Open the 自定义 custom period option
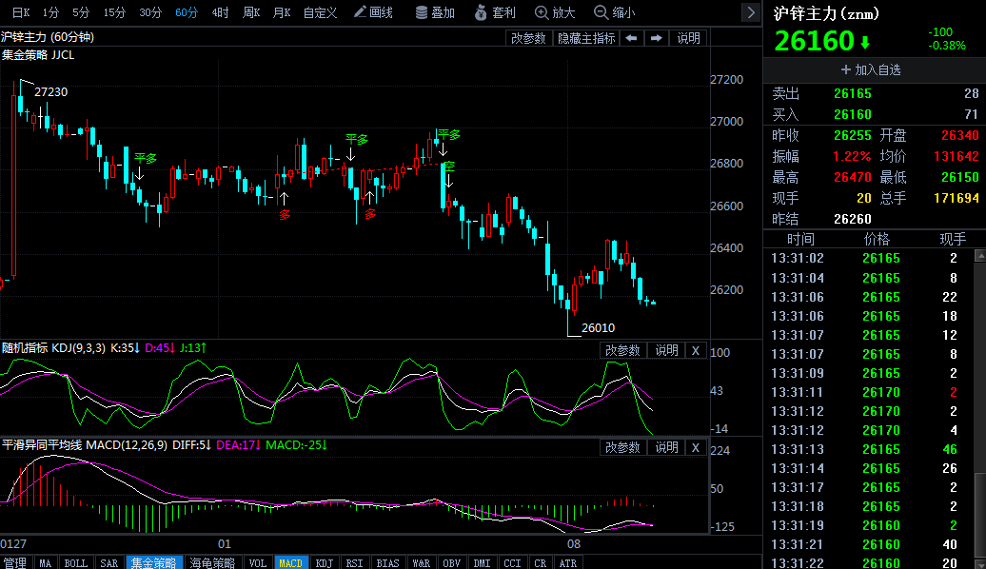 pyautogui.click(x=320, y=12)
